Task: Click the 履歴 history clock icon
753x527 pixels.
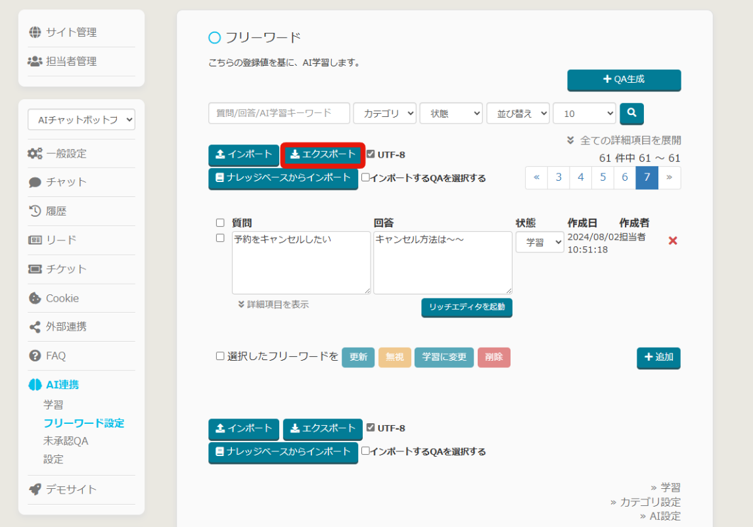Action: click(x=35, y=211)
